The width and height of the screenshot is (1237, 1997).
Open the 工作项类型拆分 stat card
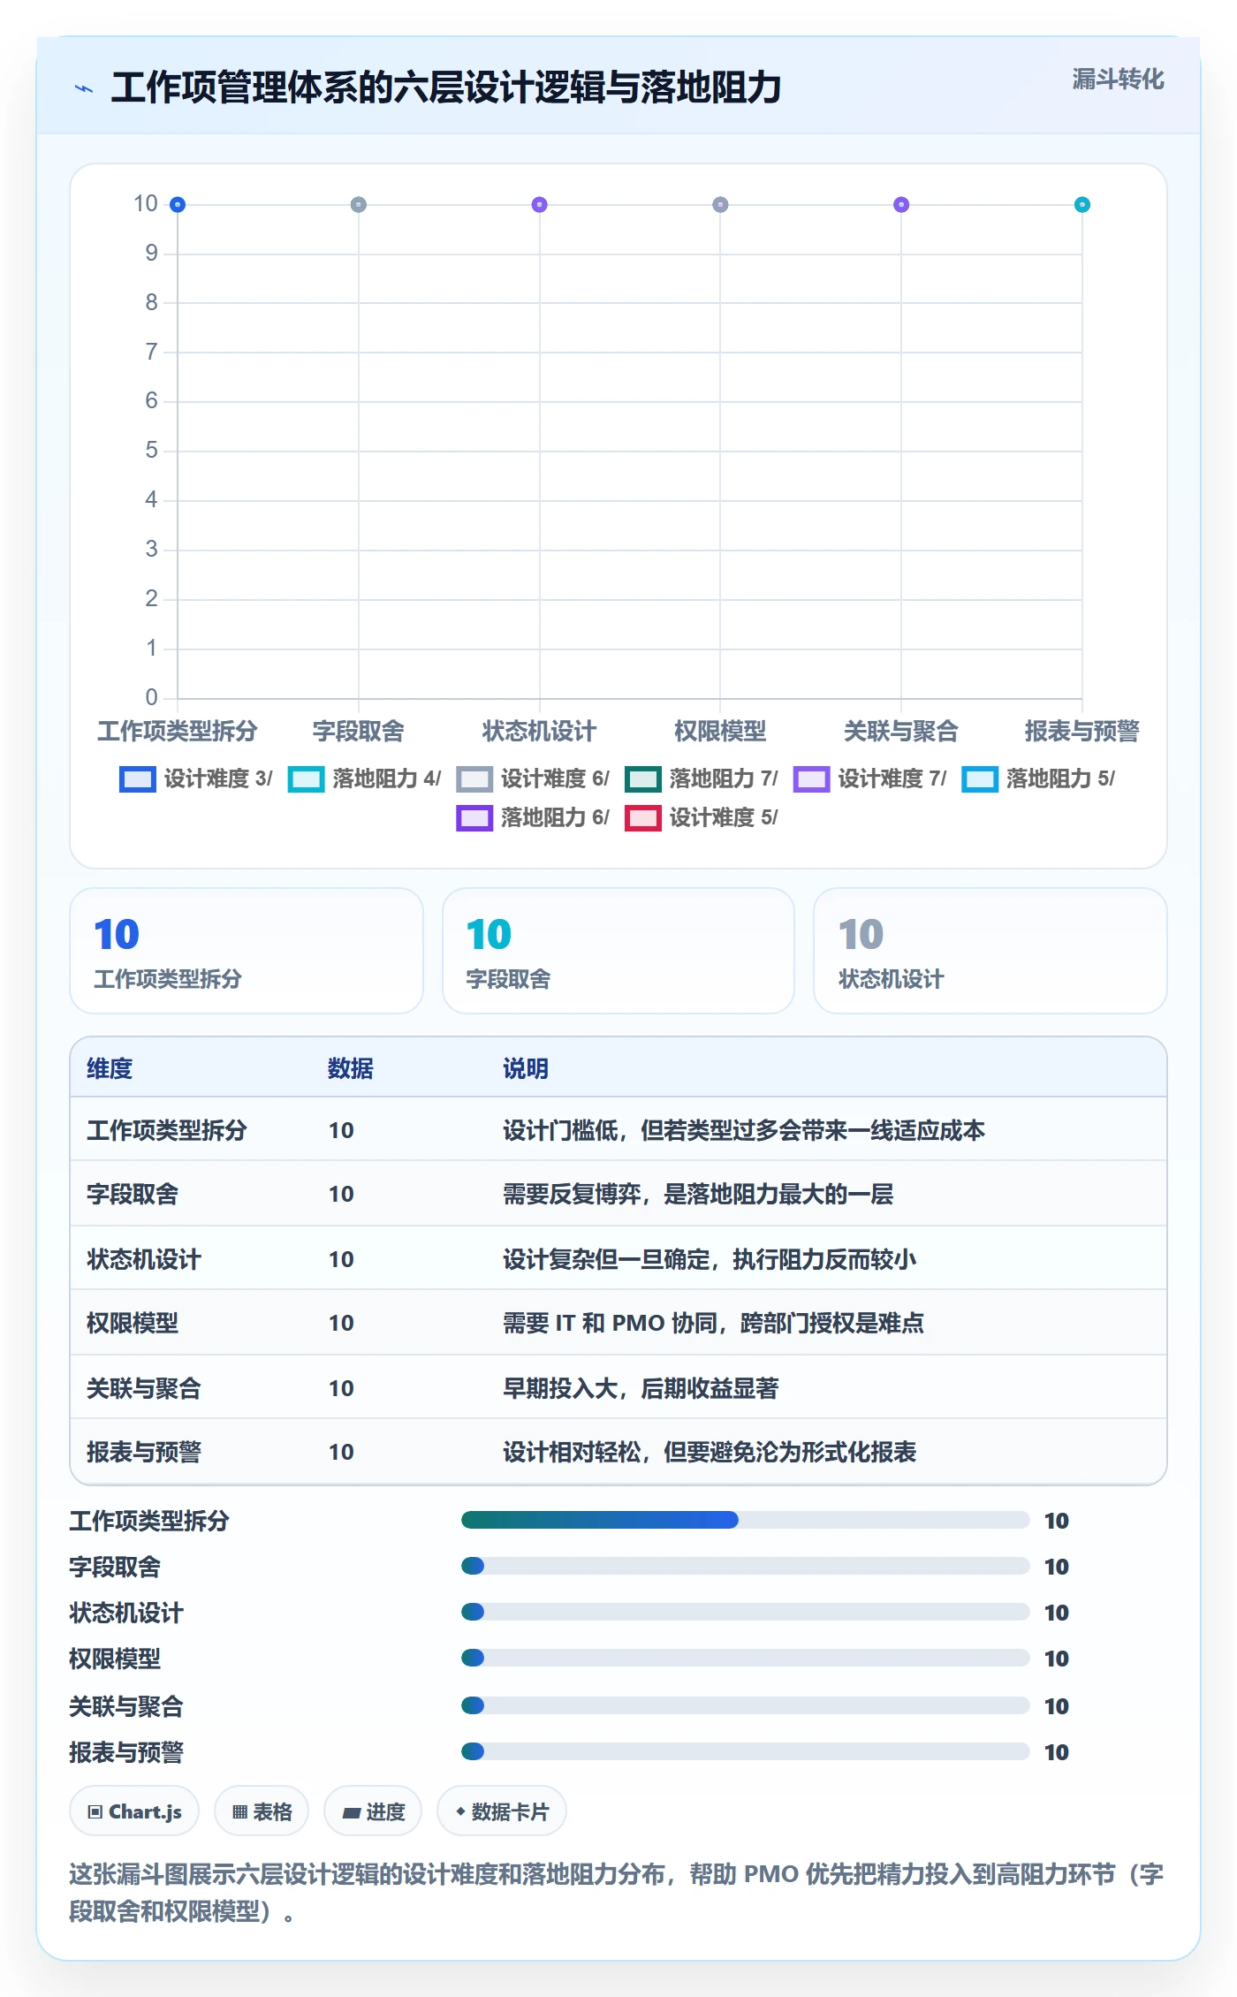click(x=247, y=951)
